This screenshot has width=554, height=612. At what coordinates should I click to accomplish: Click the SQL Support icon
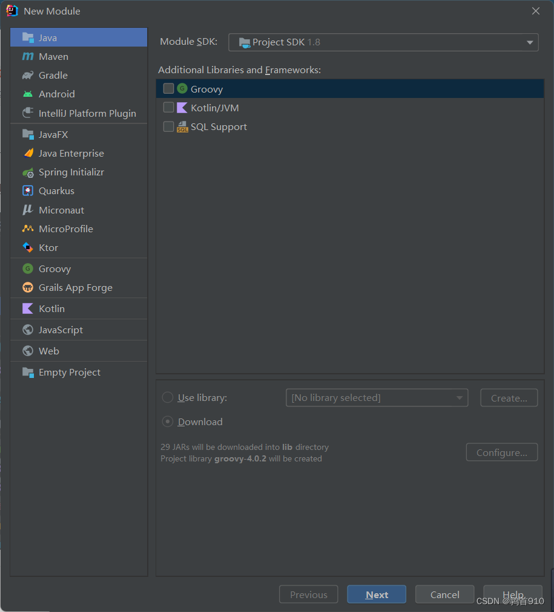pos(182,126)
